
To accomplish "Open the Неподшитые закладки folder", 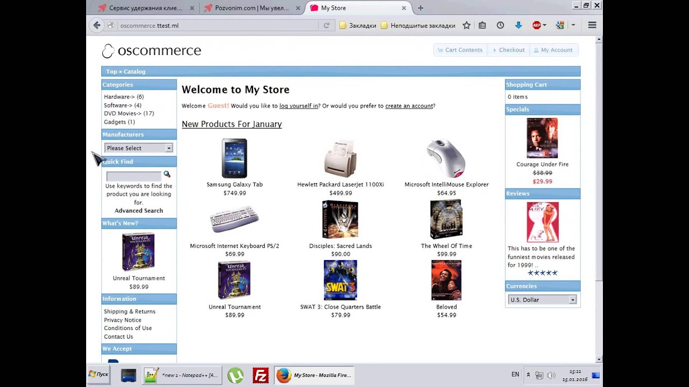I will click(418, 25).
